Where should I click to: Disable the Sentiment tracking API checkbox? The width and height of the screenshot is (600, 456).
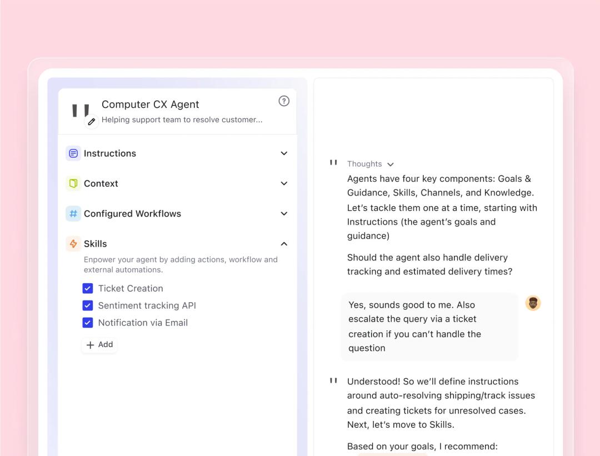pyautogui.click(x=87, y=305)
